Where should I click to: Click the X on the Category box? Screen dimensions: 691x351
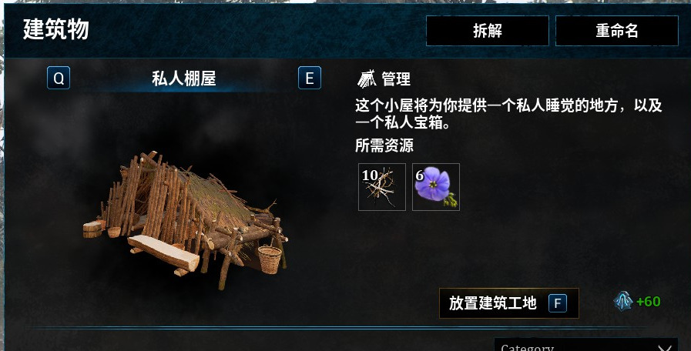664,348
